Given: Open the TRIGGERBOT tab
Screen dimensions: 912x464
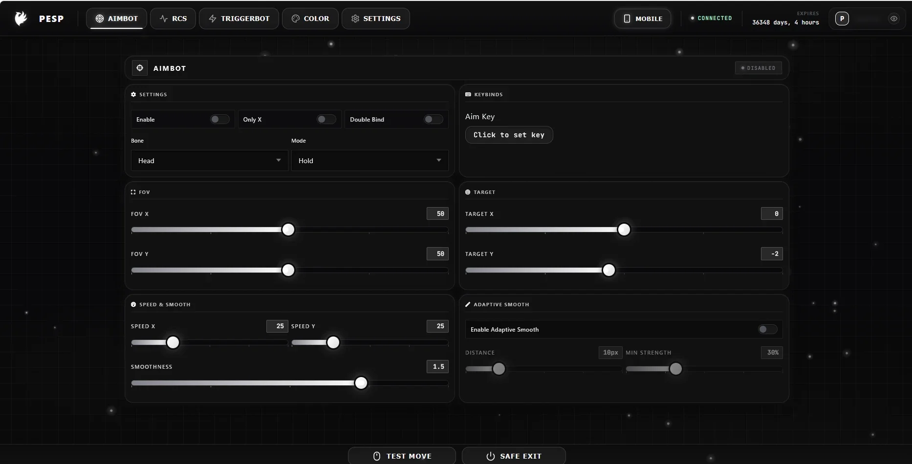Looking at the screenshot, I should coord(239,19).
